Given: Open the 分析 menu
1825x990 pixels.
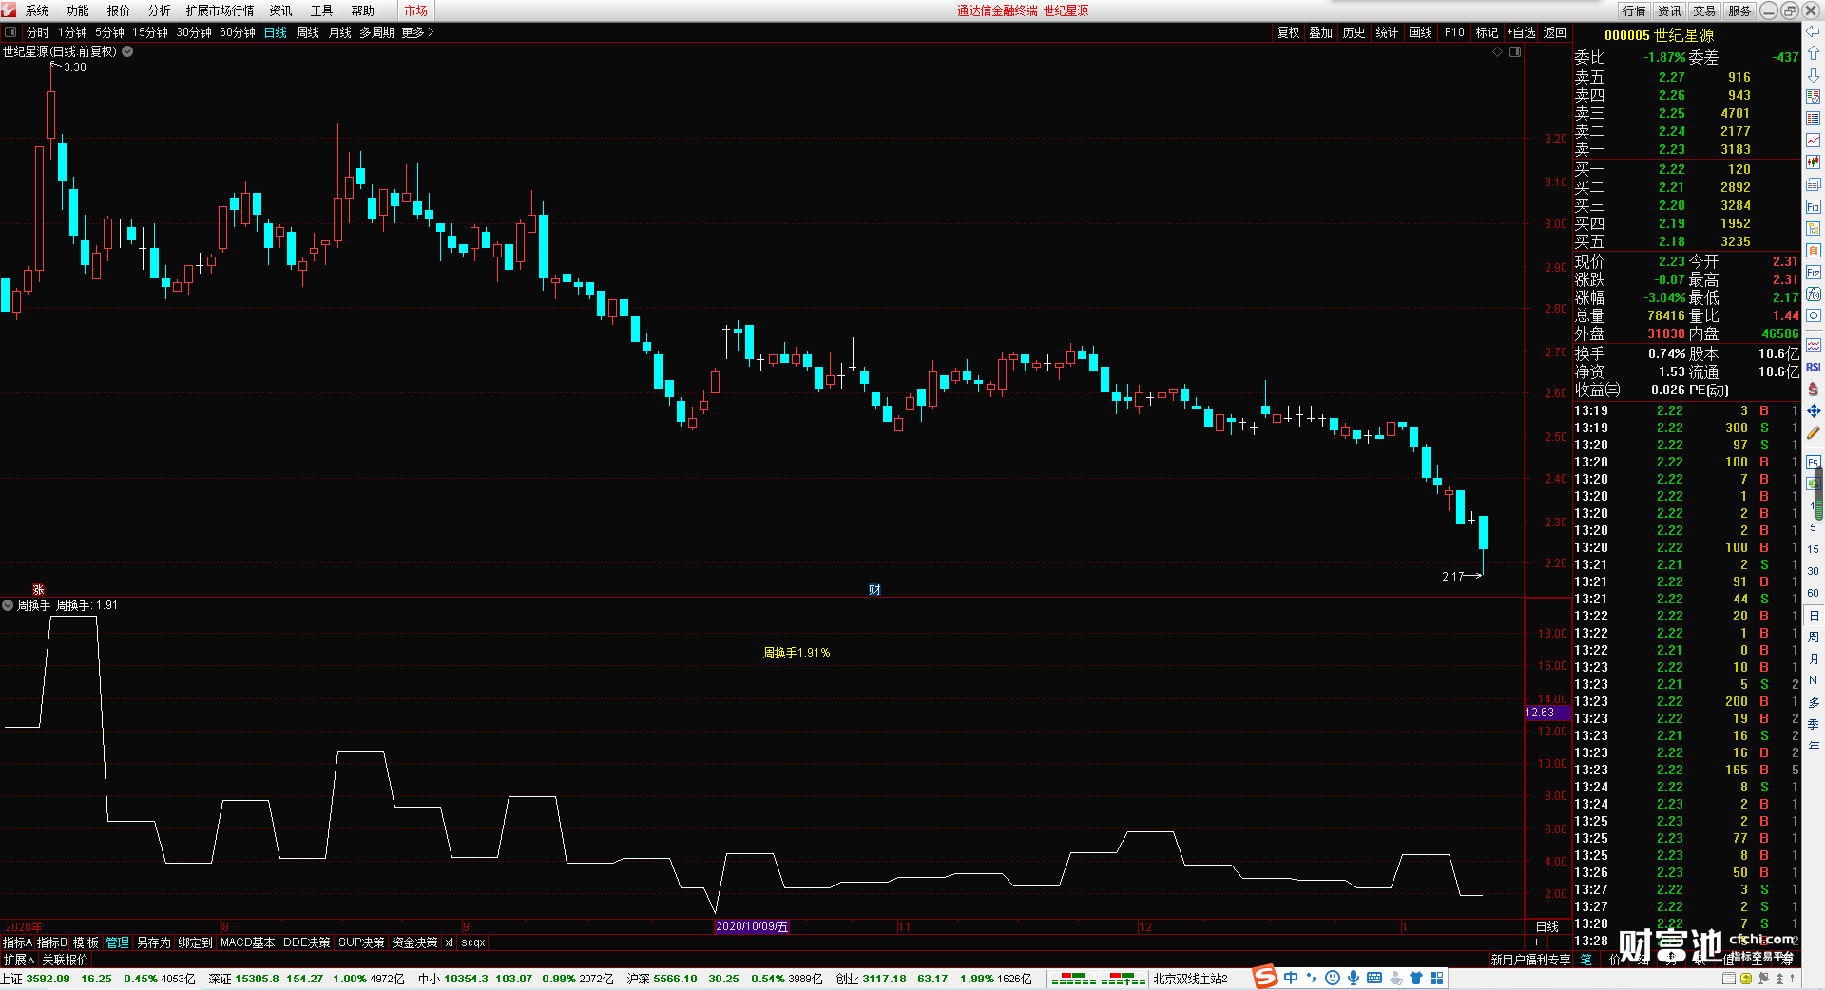Looking at the screenshot, I should [x=160, y=10].
